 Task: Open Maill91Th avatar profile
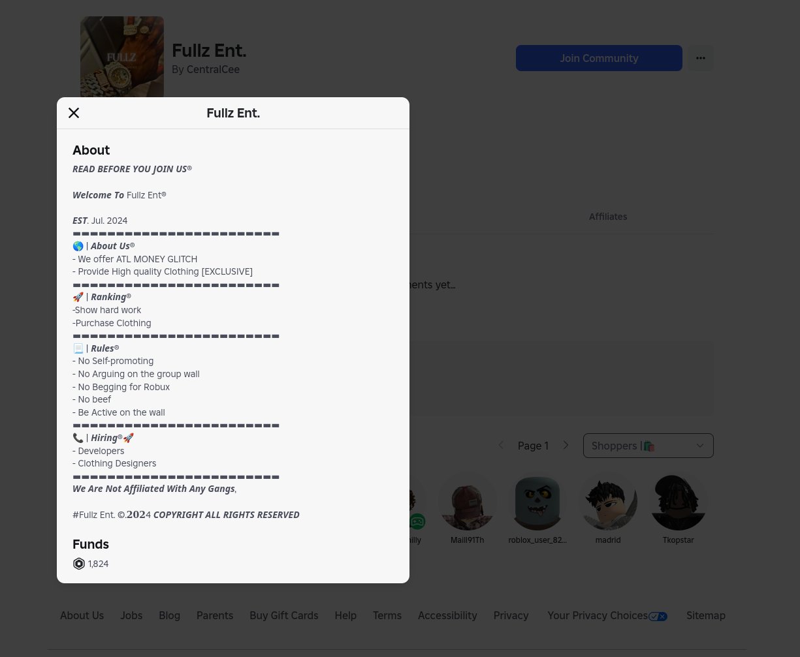point(467,502)
